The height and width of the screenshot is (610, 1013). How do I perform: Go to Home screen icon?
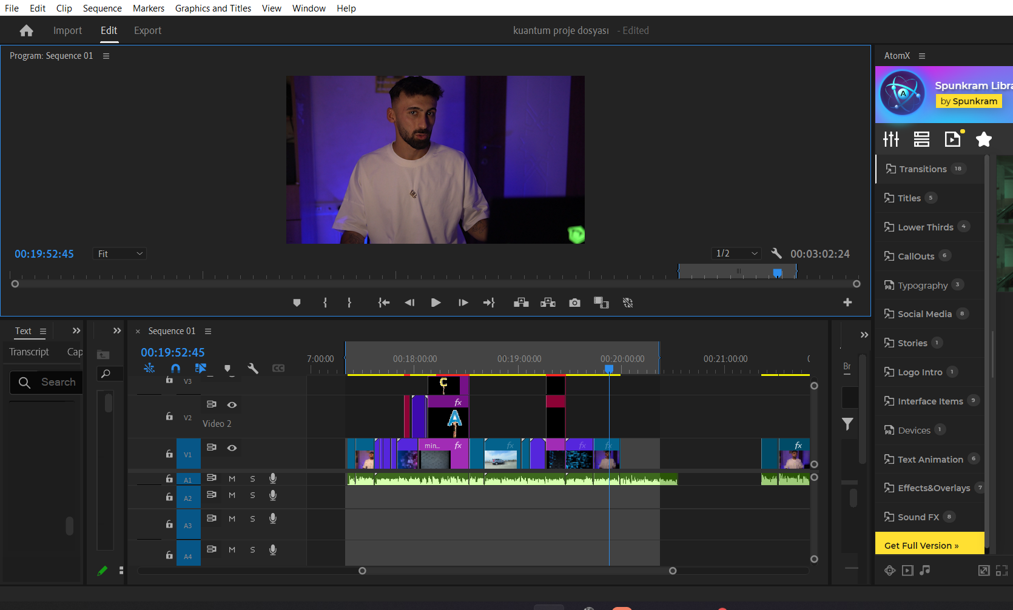click(26, 30)
